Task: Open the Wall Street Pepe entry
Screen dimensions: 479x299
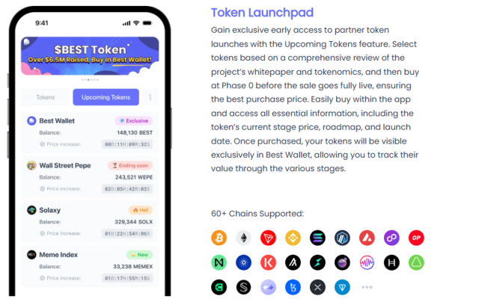Action: pos(90,177)
